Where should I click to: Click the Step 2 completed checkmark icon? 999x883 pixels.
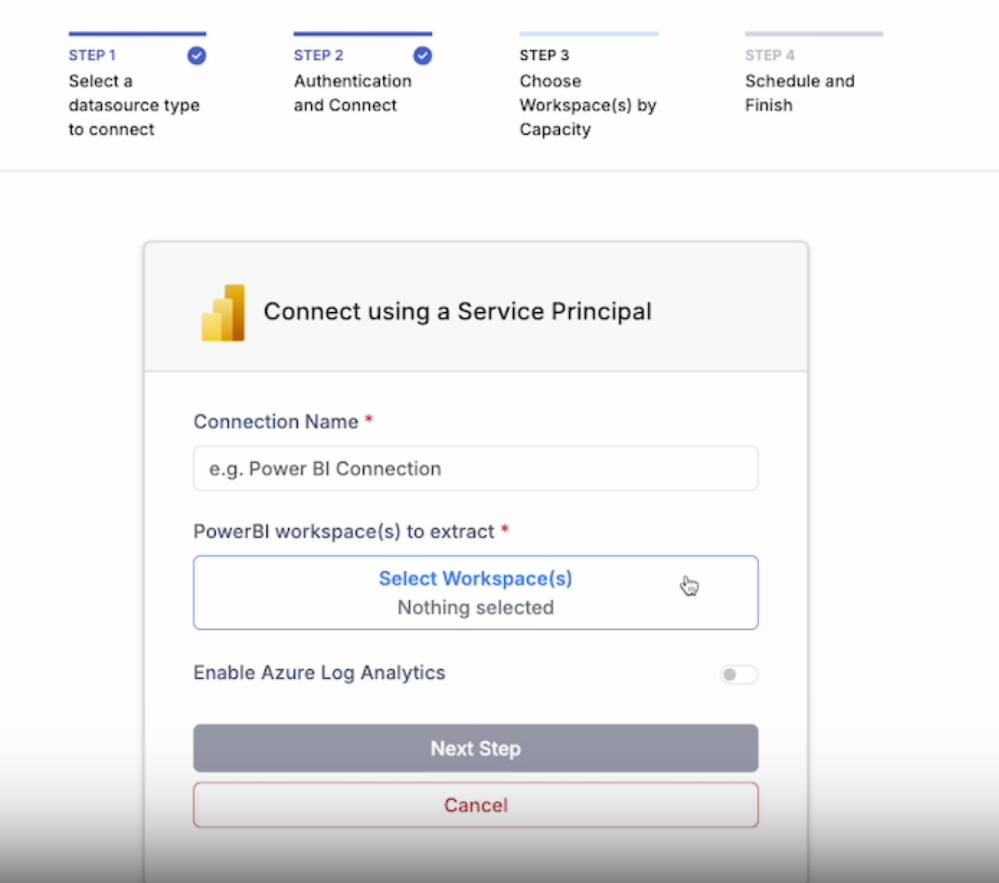pos(422,56)
